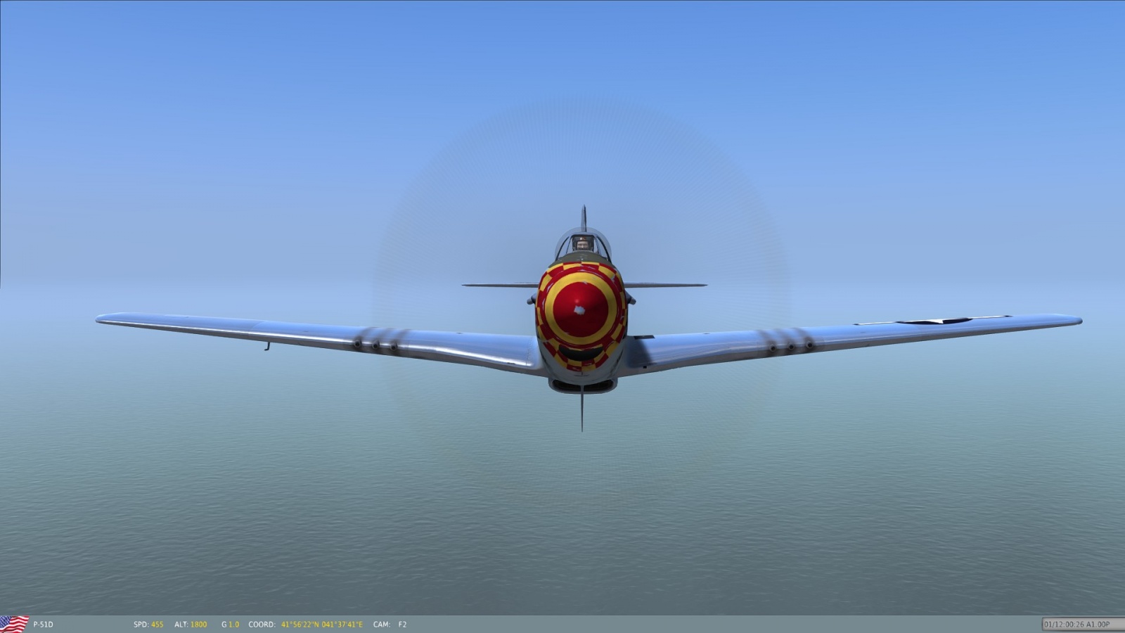Click the G 1.0 load indicator
Image resolution: width=1125 pixels, height=633 pixels.
point(230,625)
